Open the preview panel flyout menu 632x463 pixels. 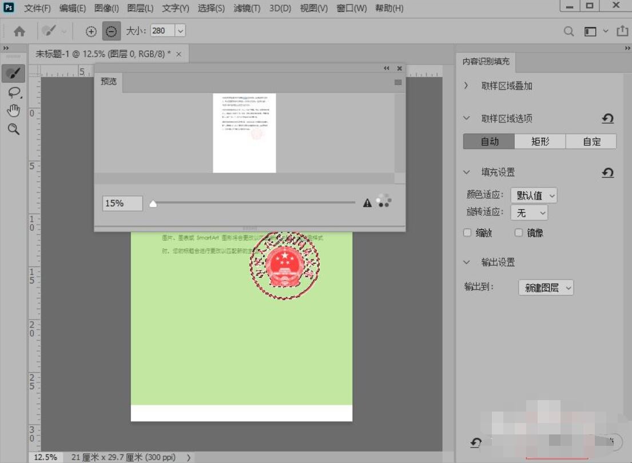[x=398, y=82]
